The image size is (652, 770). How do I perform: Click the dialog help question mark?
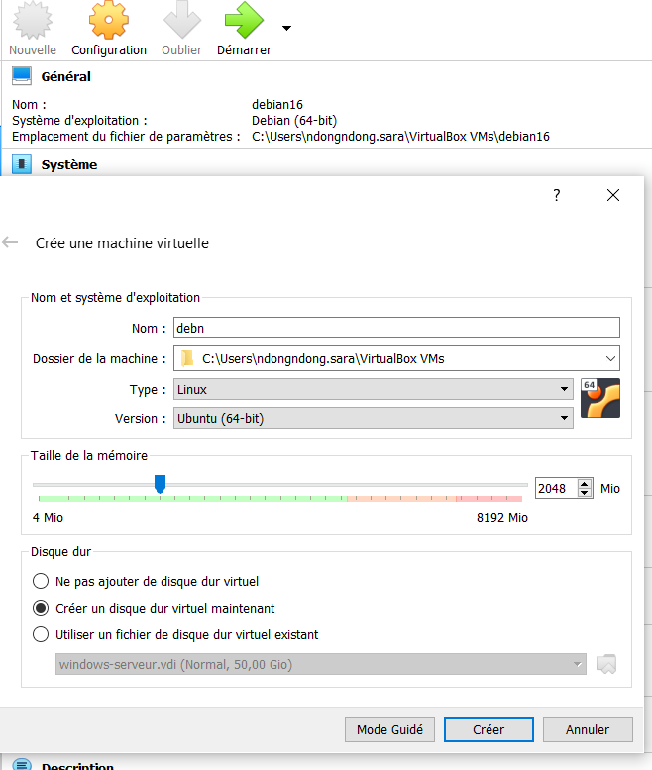557,195
